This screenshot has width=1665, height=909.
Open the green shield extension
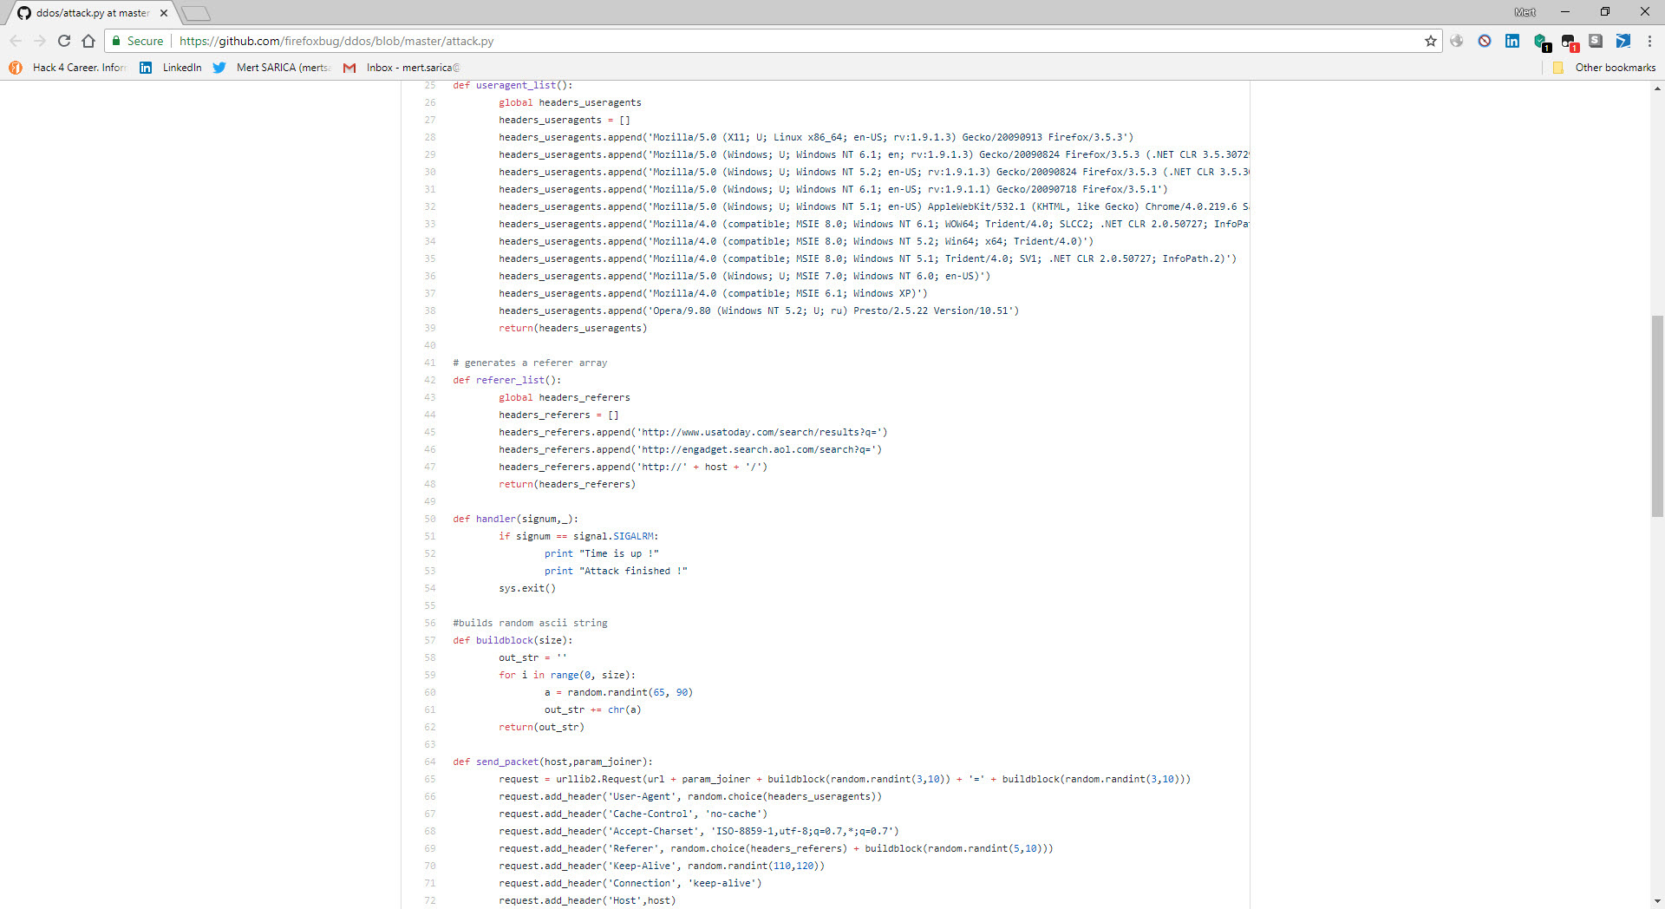1541,42
